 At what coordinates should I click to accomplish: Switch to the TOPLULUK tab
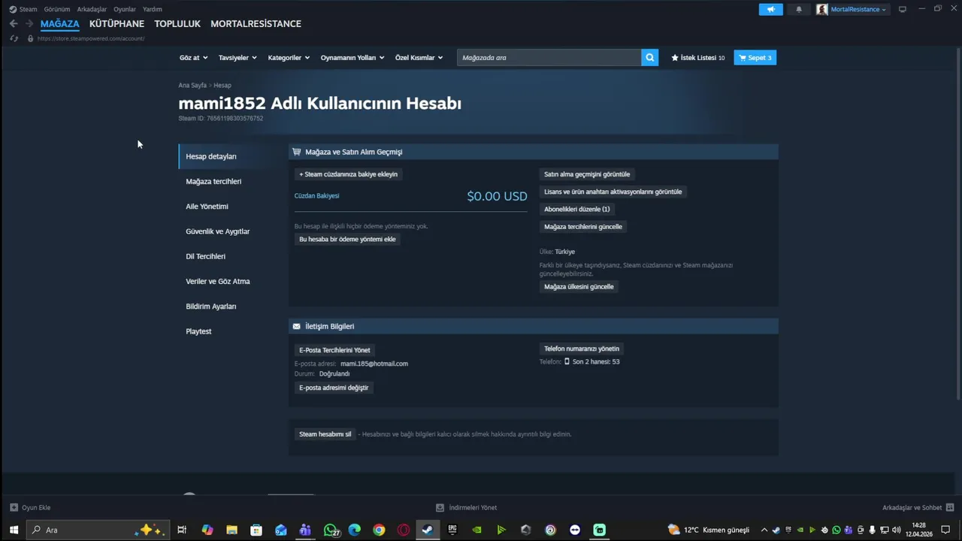(x=177, y=23)
